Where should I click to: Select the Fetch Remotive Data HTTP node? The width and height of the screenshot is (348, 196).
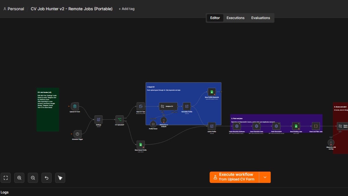(256, 126)
